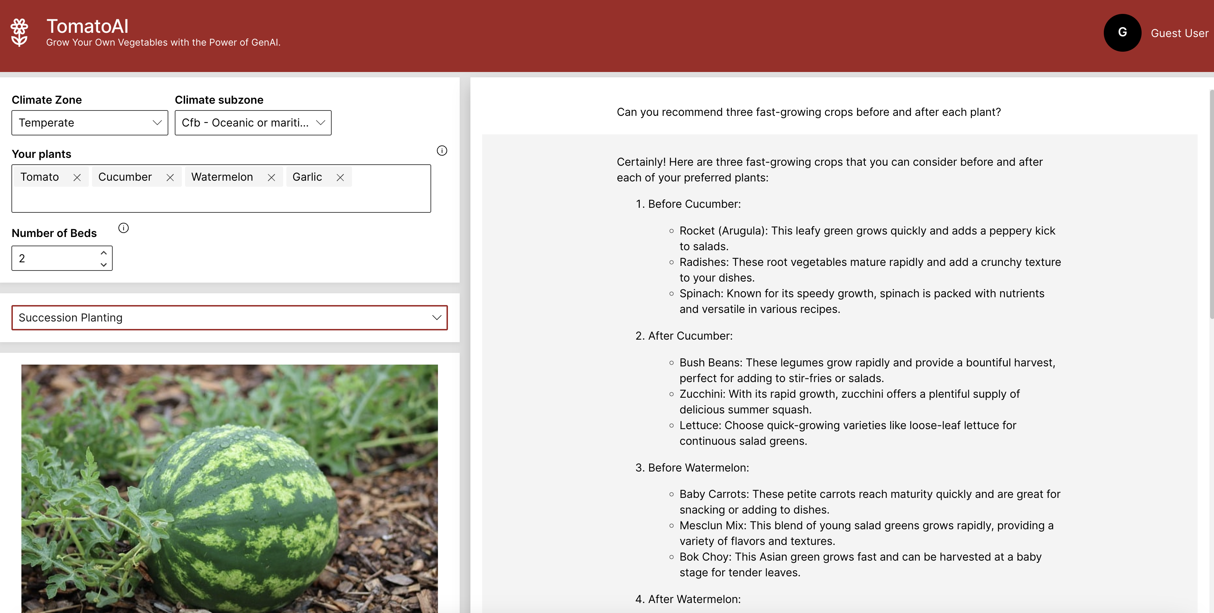The image size is (1214, 613).
Task: Click the user question about fast-growing crops
Action: click(808, 112)
